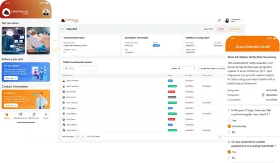Select No for the sudden palpitations question

[229, 158]
